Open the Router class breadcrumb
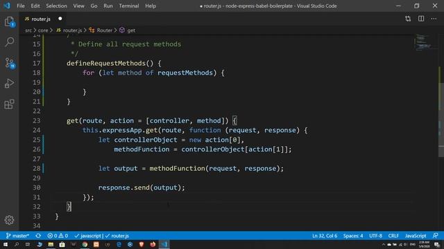Viewport: 444px width, 249px height. pyautogui.click(x=101, y=30)
